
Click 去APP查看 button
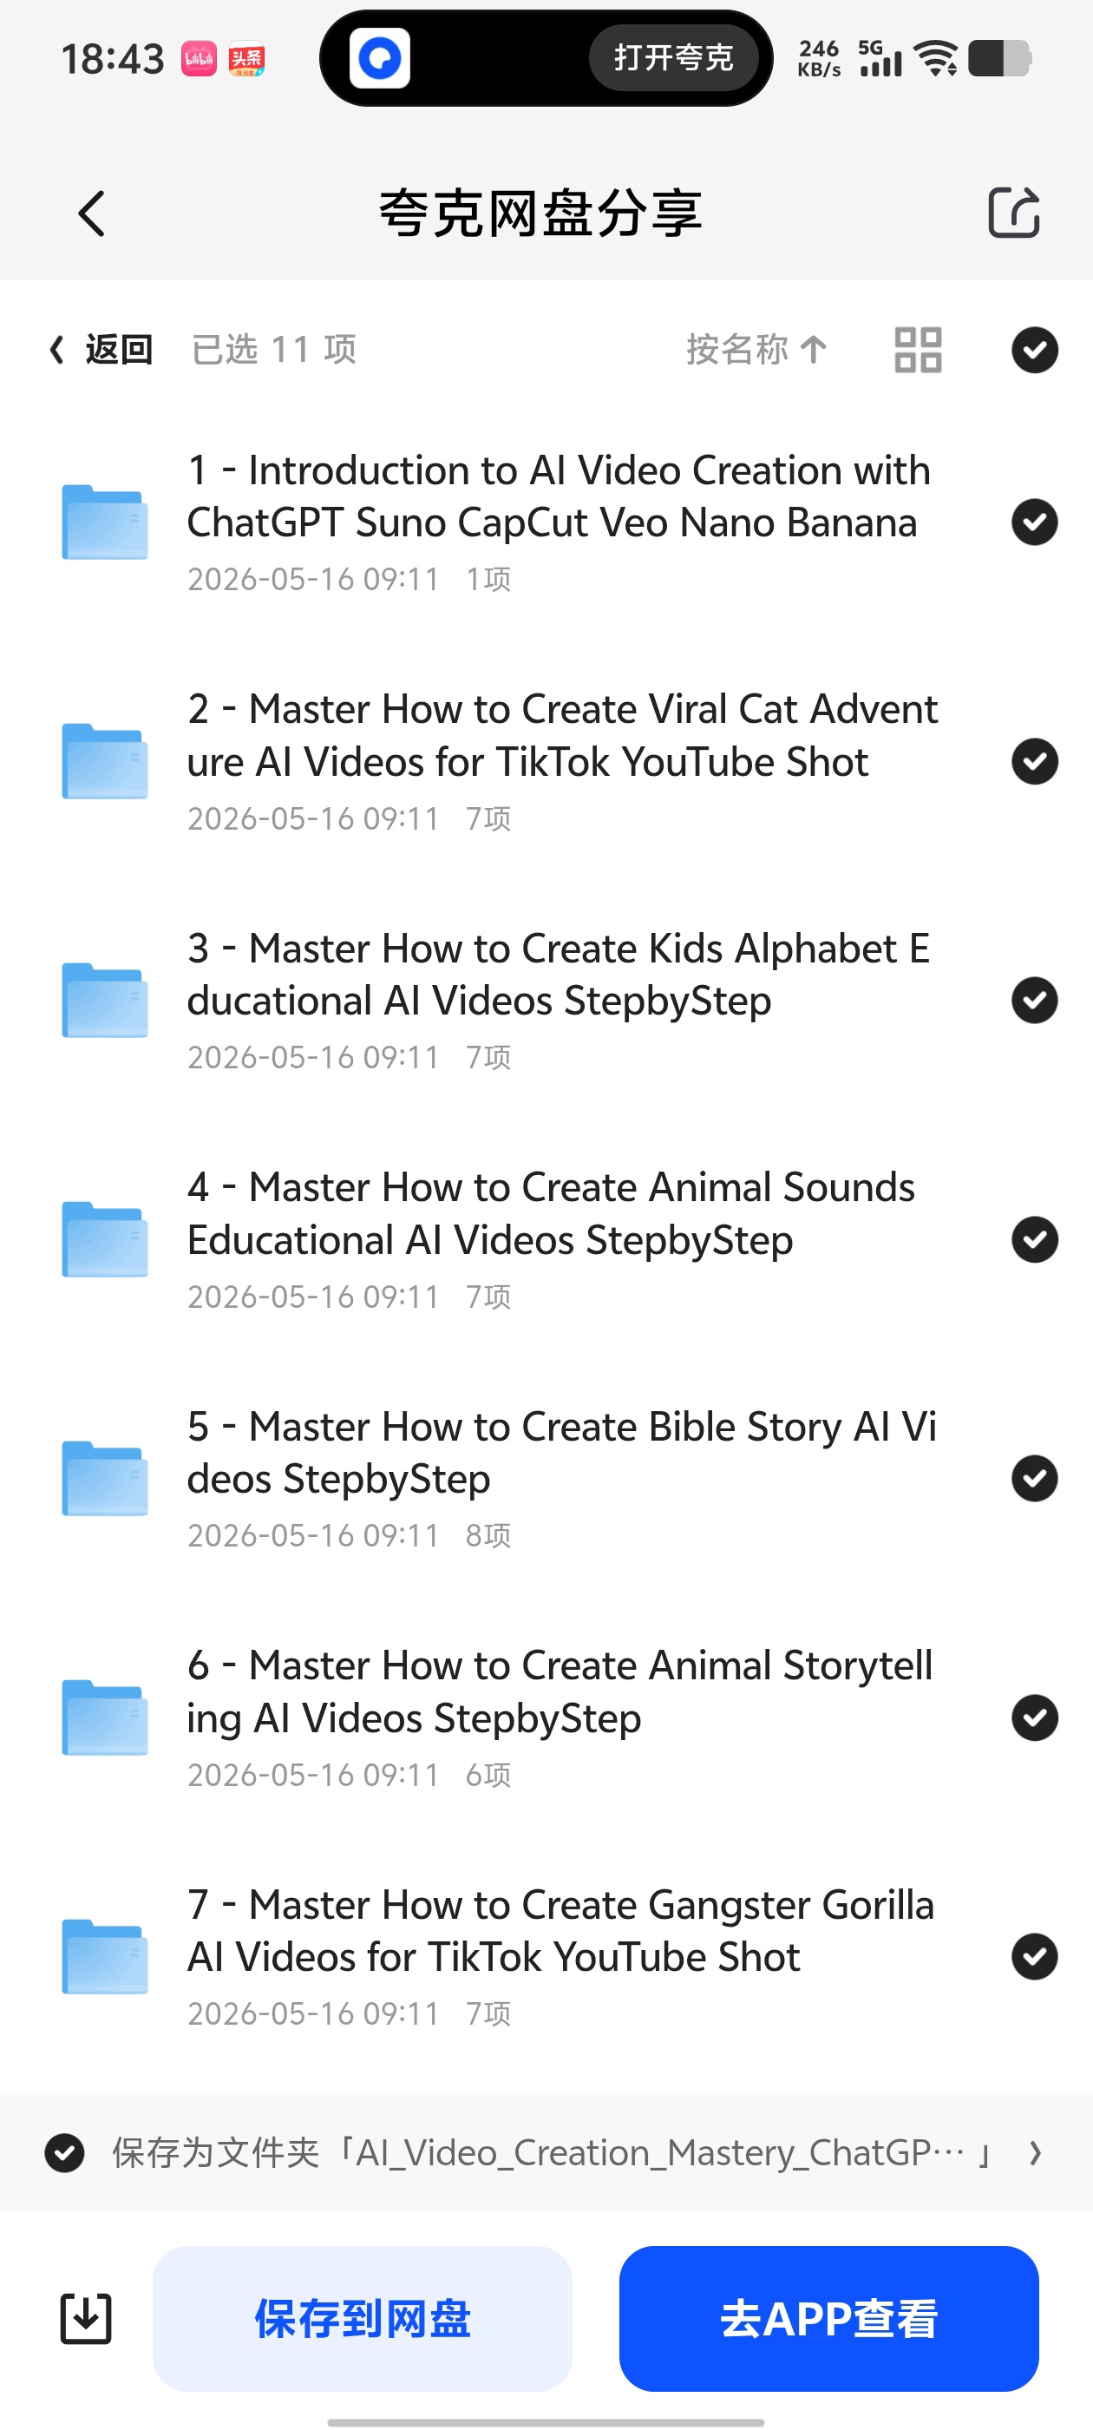tap(829, 2318)
